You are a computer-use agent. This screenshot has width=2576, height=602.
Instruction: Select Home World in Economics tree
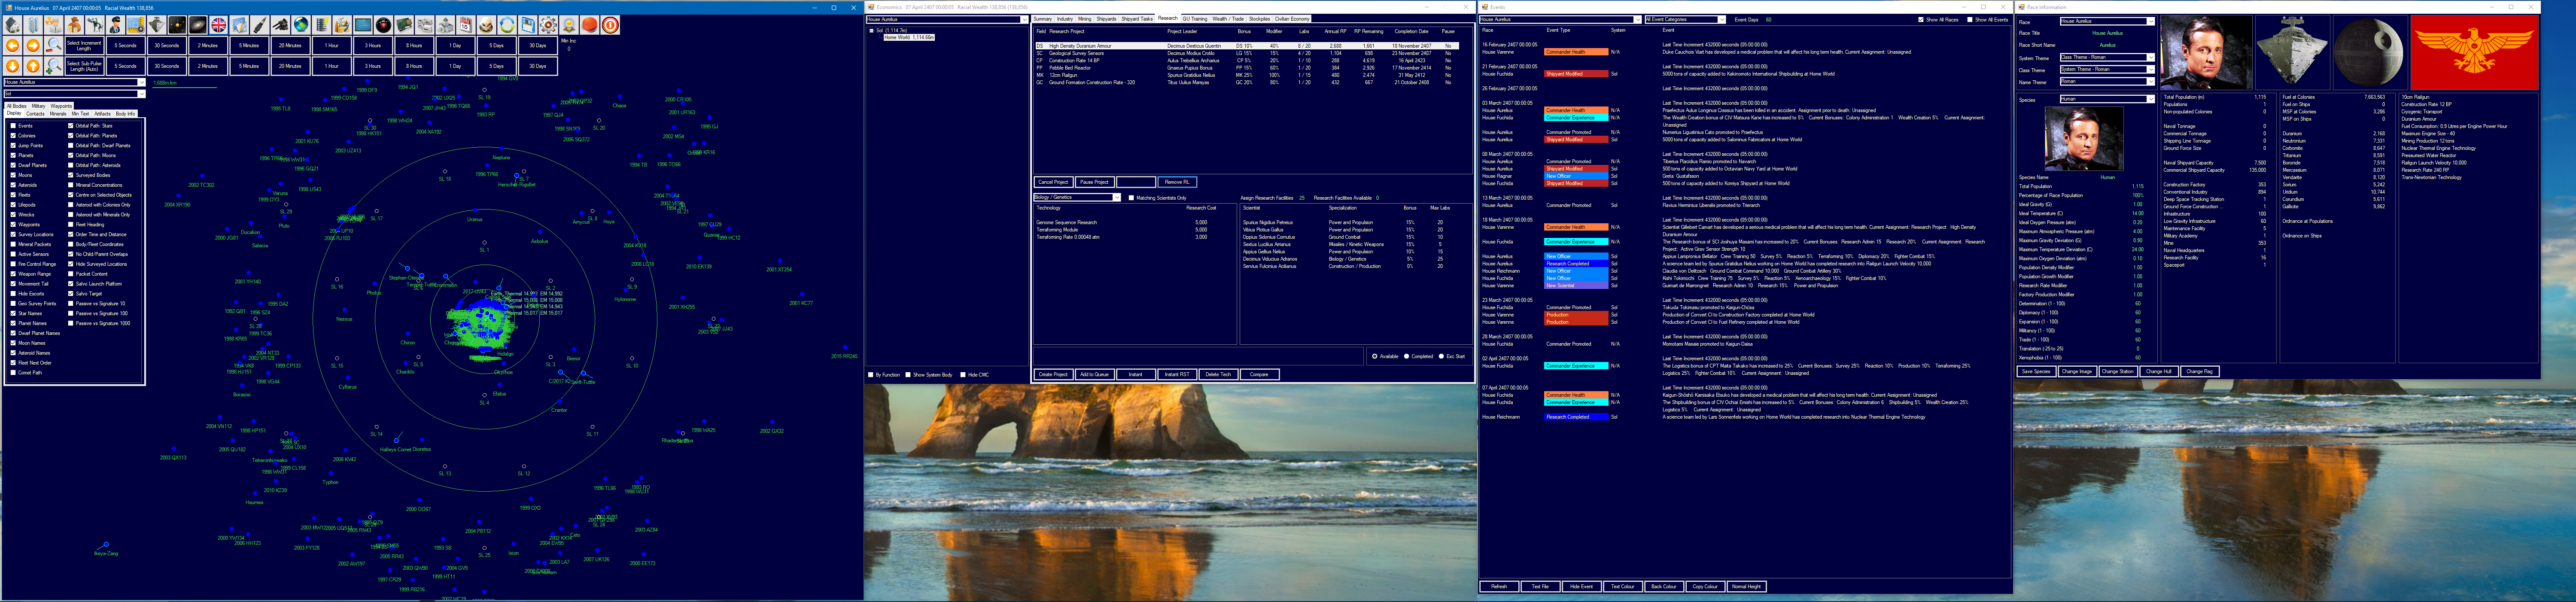point(909,38)
